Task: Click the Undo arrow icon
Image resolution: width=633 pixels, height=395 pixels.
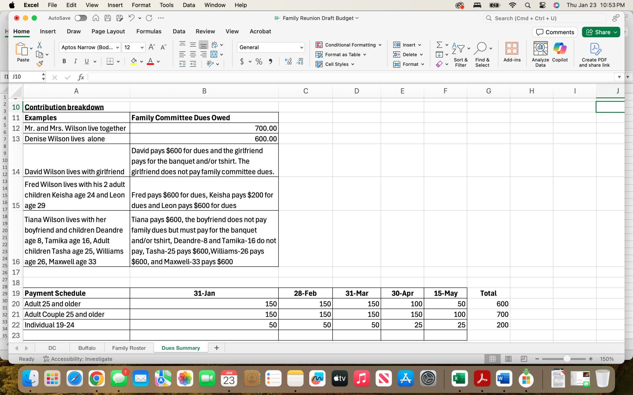Action: [x=131, y=18]
